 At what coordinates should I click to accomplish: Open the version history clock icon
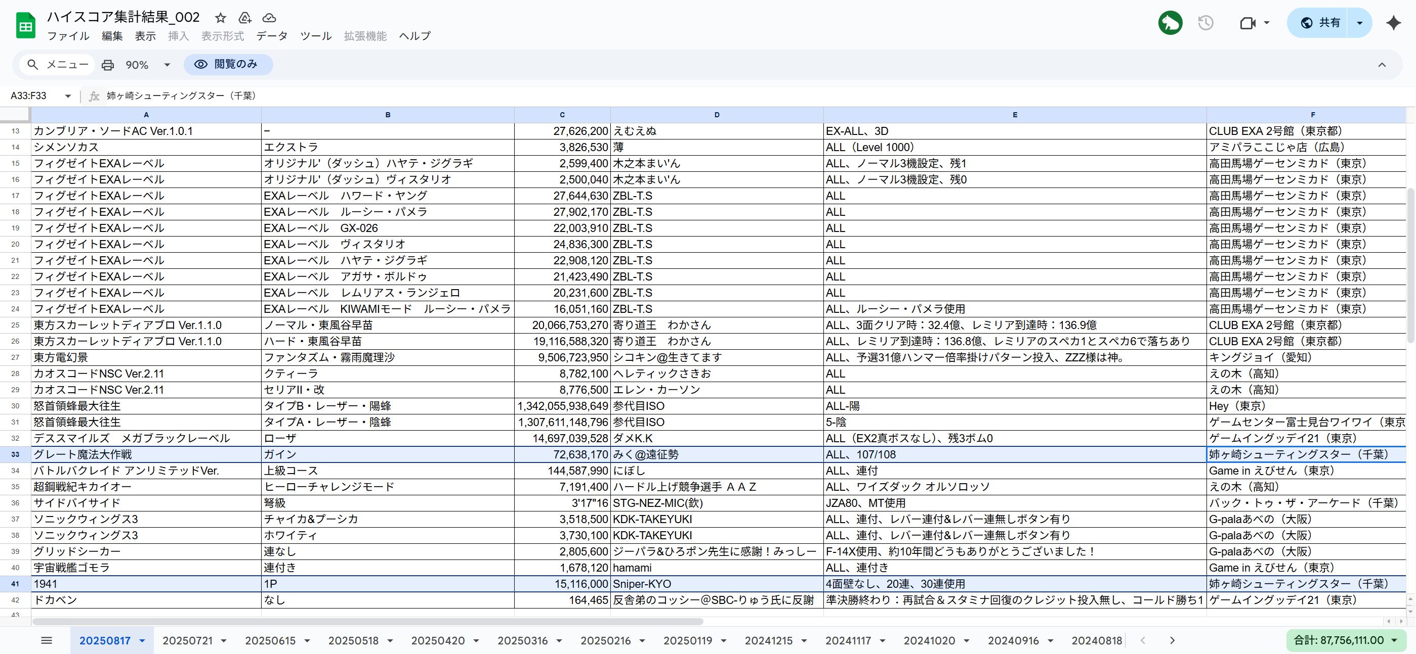(1205, 23)
